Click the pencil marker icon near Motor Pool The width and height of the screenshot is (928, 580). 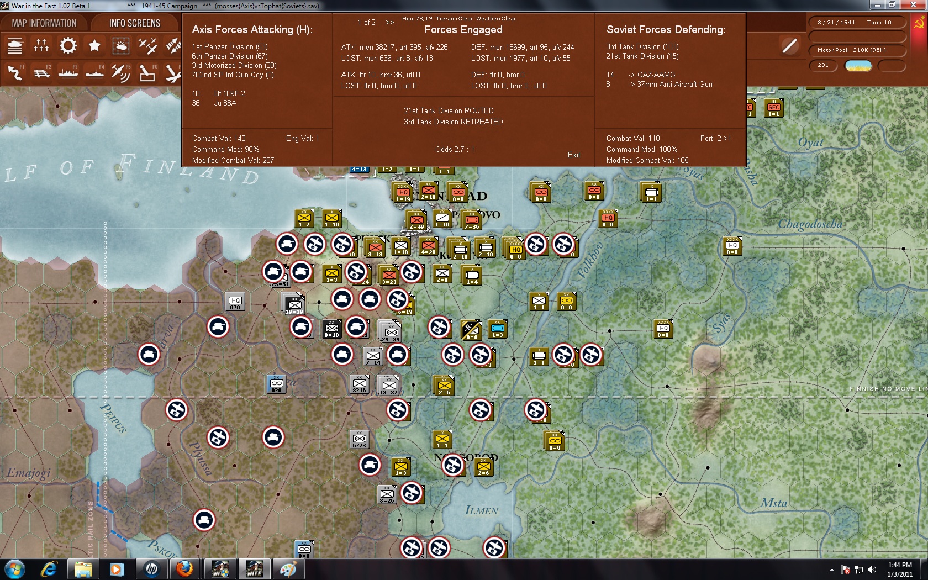click(790, 44)
